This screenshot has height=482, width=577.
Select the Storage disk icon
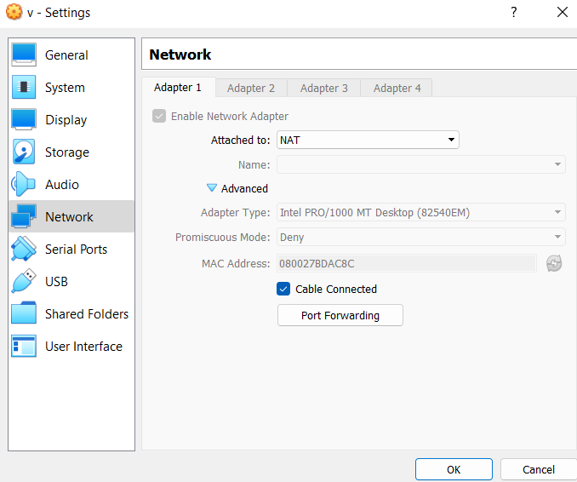pos(24,152)
